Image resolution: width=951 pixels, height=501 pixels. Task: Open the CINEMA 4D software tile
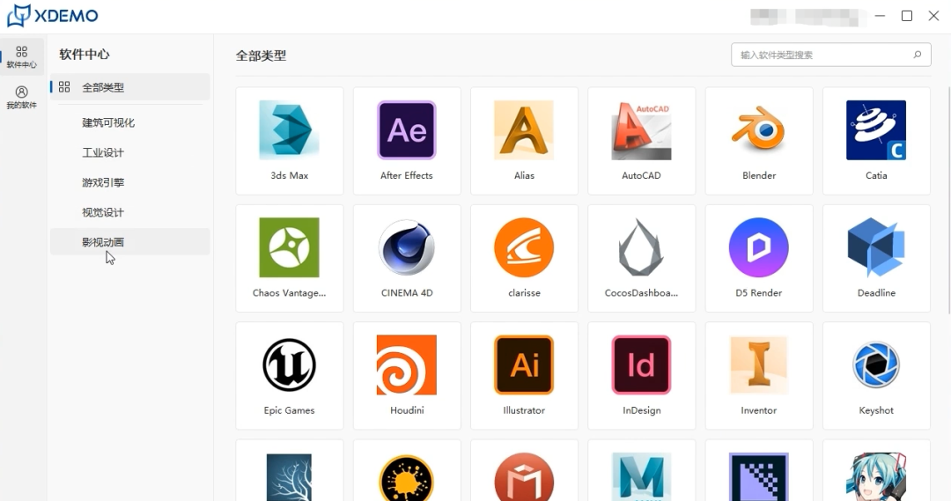point(407,258)
